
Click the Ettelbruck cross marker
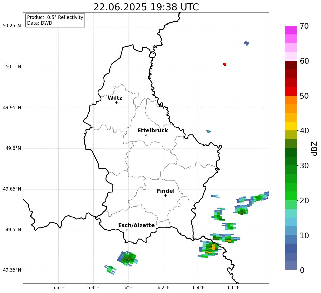pos(146,135)
